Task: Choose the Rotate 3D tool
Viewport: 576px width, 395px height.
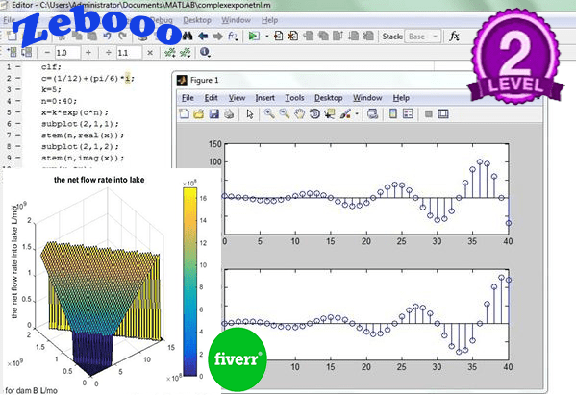Action: pos(314,113)
